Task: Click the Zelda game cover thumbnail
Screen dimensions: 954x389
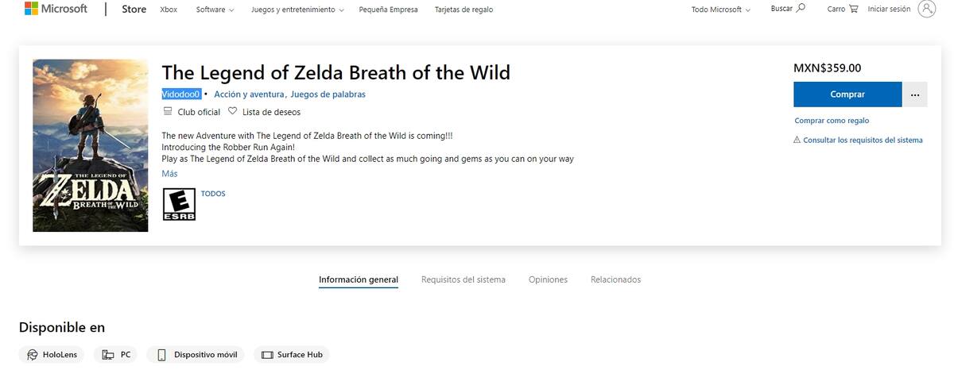Action: point(90,145)
